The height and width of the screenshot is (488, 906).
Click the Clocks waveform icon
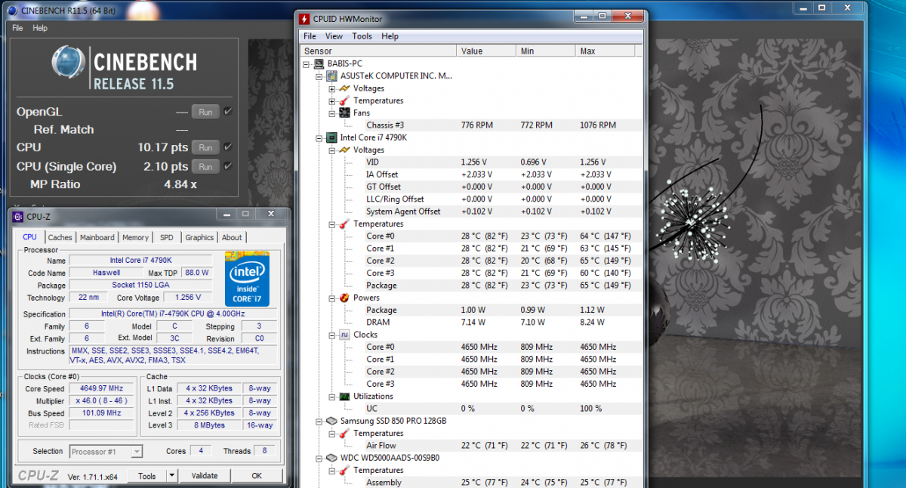tap(344, 335)
